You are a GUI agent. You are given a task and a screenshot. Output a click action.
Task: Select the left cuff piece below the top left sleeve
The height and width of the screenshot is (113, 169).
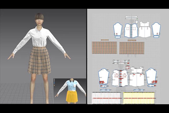[x=118, y=37]
